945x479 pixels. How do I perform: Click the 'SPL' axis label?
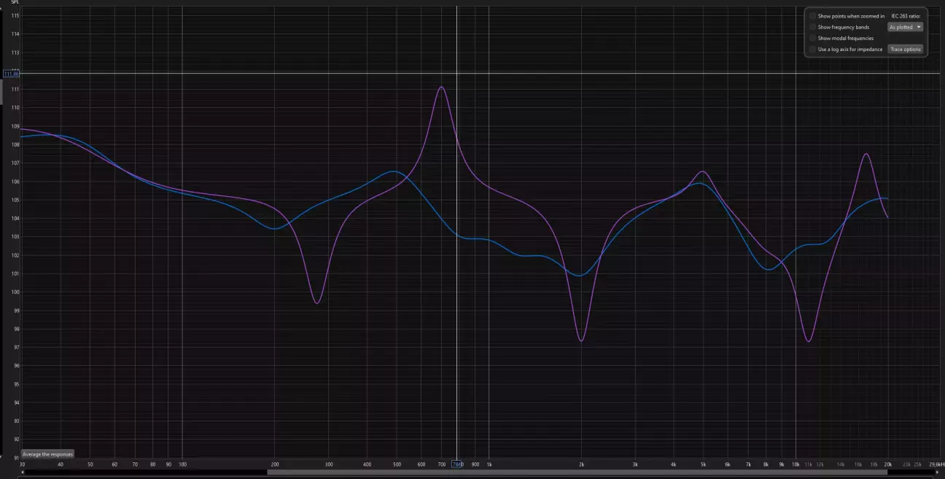point(15,2)
